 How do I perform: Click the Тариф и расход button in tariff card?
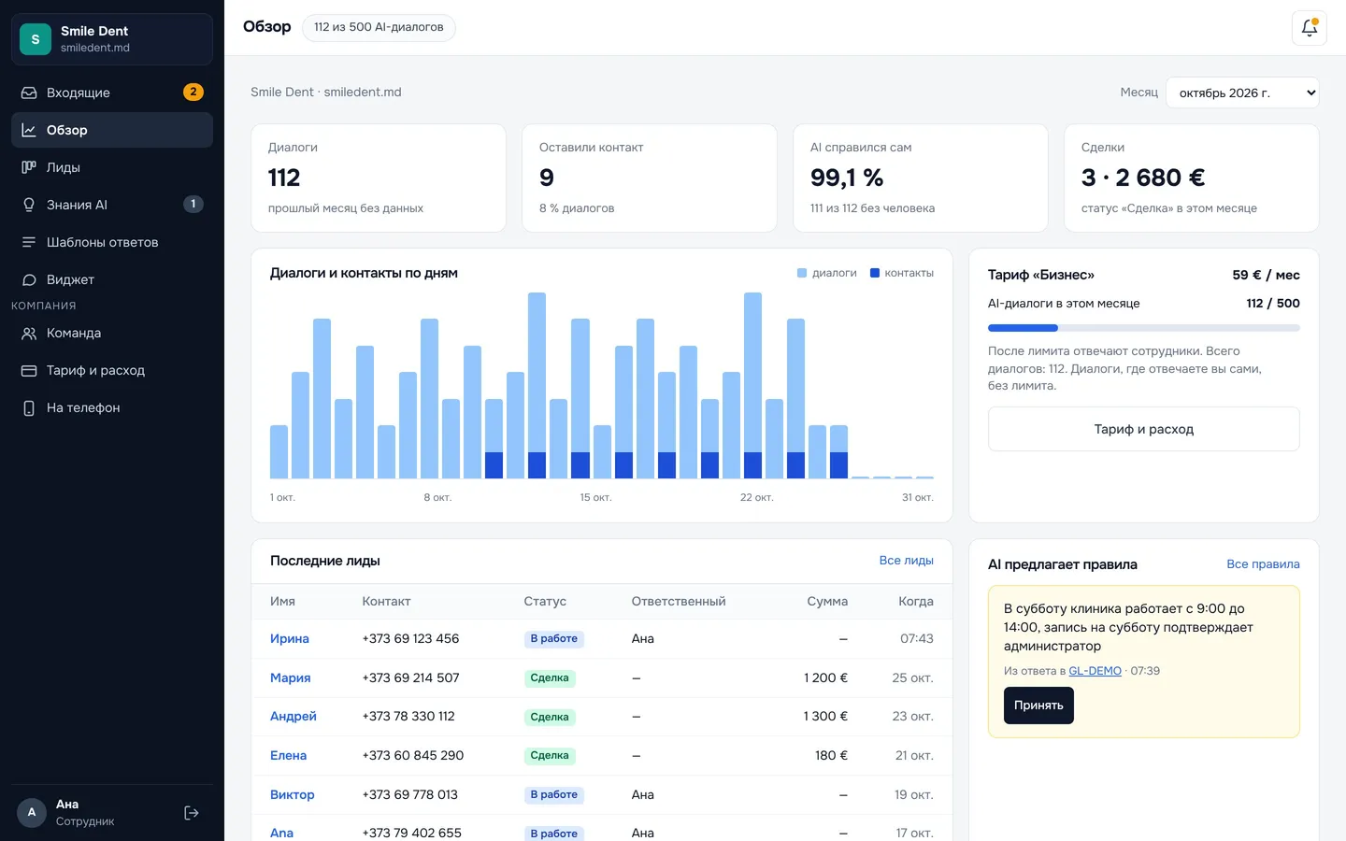[1143, 429]
